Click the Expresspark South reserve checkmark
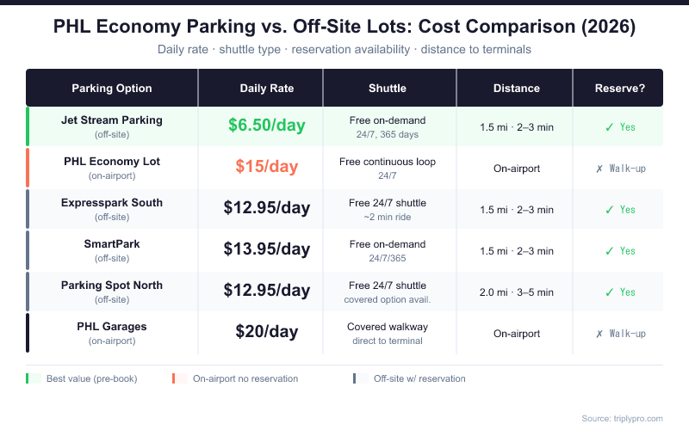 609,210
